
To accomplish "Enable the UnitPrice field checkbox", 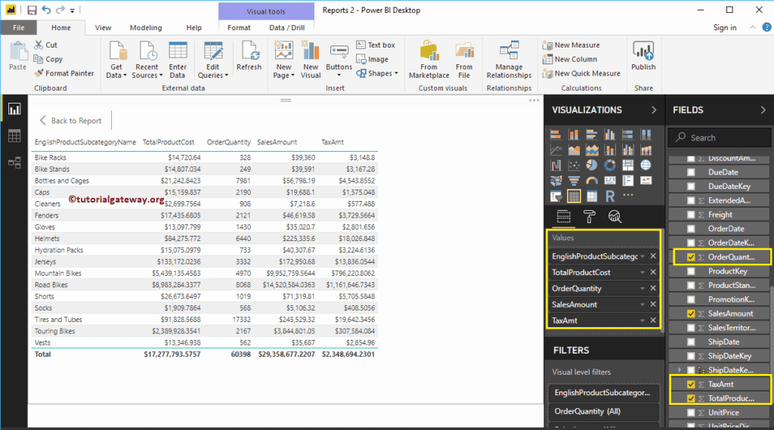I will (691, 413).
